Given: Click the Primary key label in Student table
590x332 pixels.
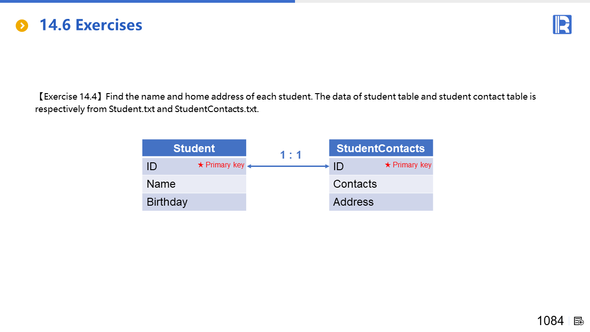Looking at the screenshot, I should pos(225,165).
